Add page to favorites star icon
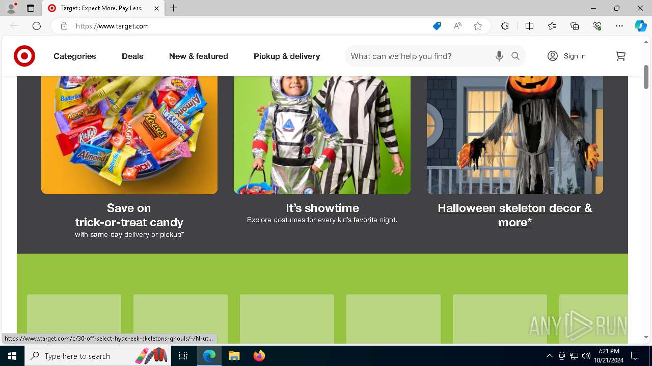The width and height of the screenshot is (652, 366). (x=478, y=26)
